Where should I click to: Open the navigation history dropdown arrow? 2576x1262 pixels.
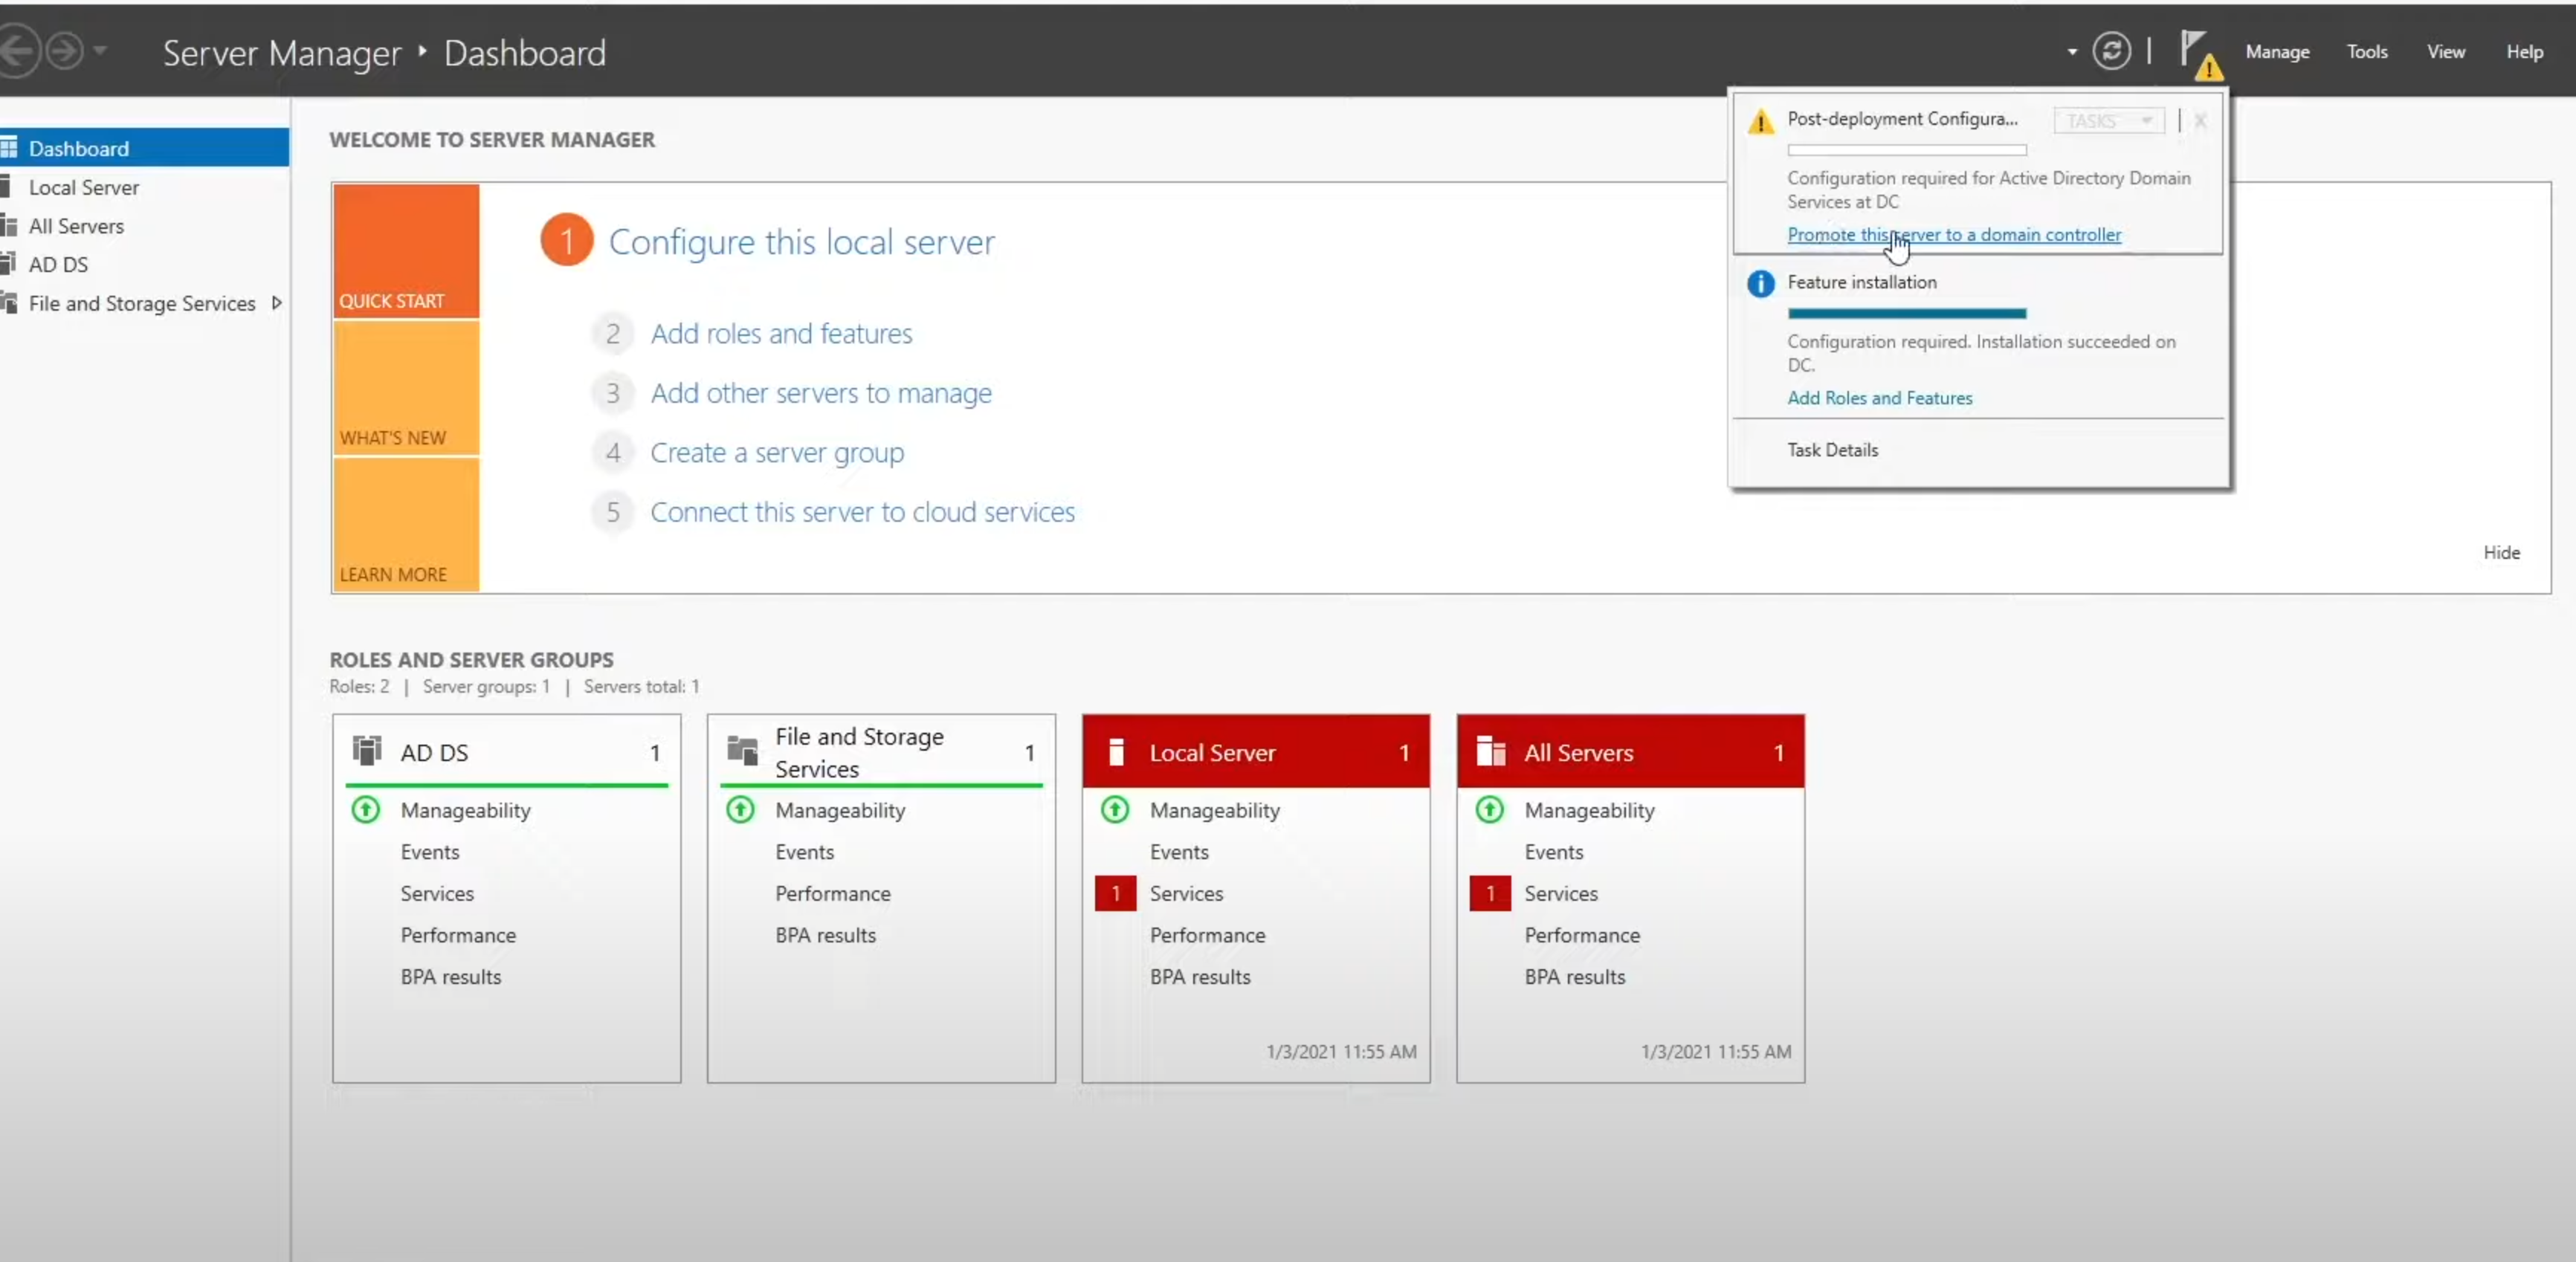pos(100,49)
